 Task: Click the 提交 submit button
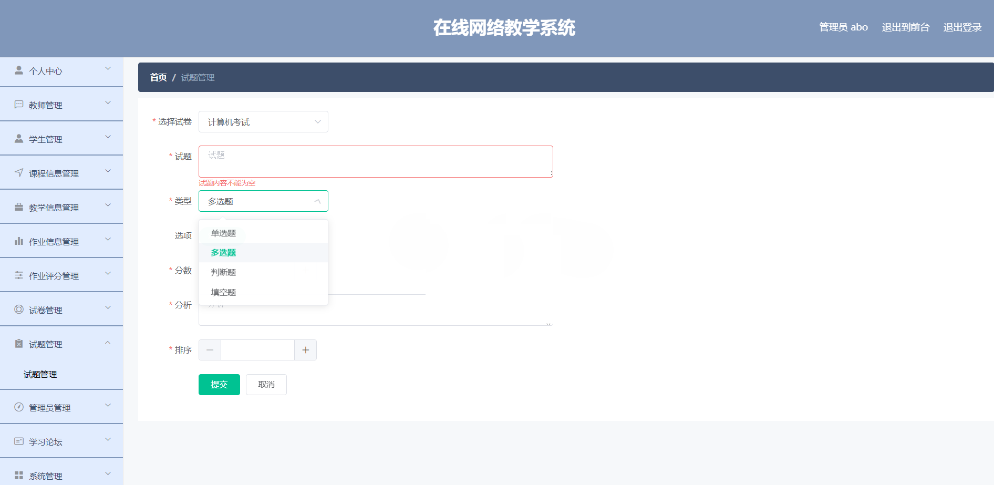[219, 384]
